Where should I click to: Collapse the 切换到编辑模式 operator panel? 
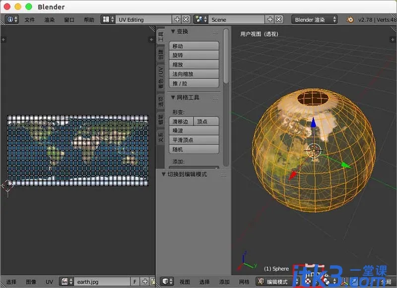click(x=164, y=174)
